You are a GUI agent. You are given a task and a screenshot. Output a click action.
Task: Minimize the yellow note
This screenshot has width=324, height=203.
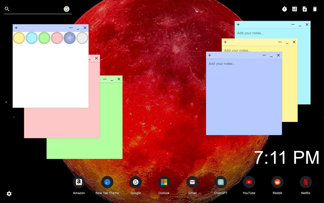coord(287,42)
